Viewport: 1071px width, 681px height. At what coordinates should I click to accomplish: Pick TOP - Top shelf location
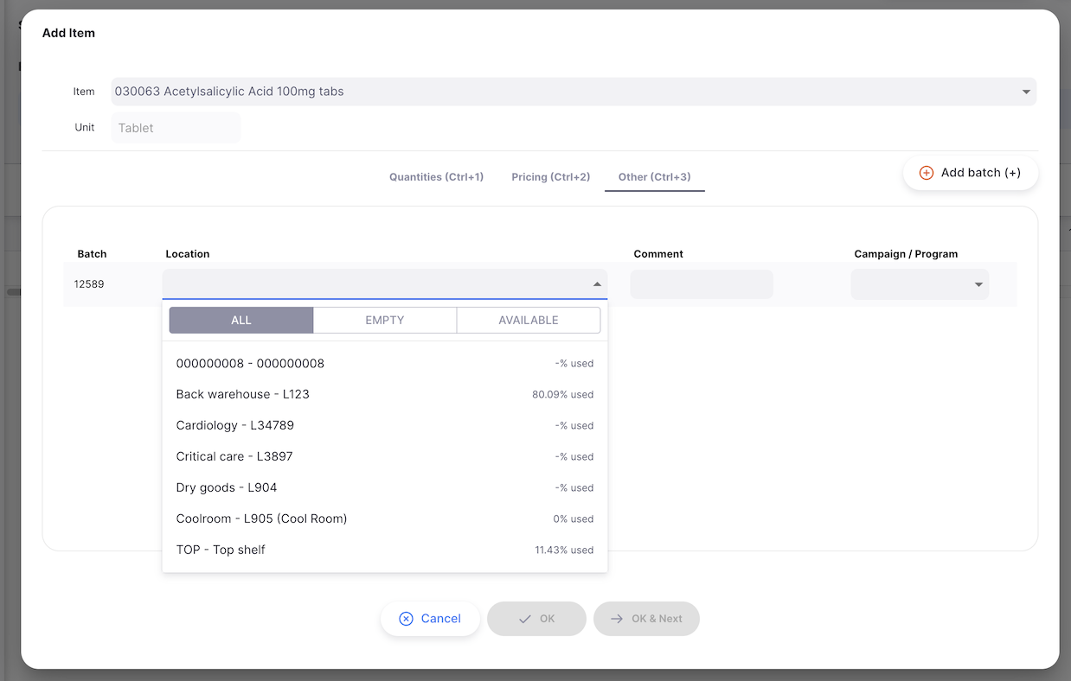[x=221, y=550]
